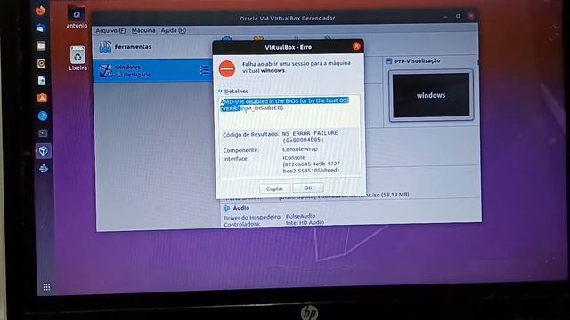The width and height of the screenshot is (570, 320).
Task: Click the windows VM OS icon
Action: point(106,70)
